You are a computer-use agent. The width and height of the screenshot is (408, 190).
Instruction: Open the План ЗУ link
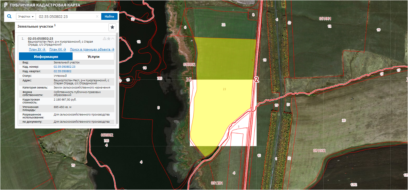37,49
